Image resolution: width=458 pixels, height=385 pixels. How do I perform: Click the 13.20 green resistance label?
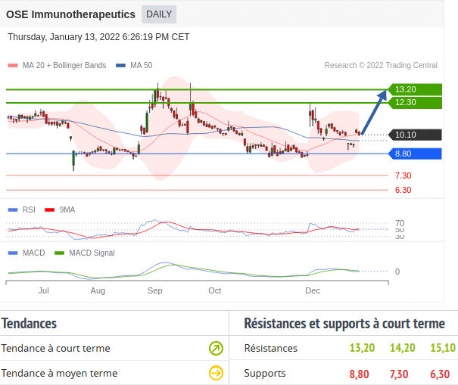415,89
